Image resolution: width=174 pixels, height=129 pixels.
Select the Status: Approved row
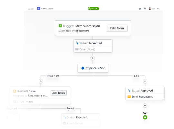click(145, 91)
